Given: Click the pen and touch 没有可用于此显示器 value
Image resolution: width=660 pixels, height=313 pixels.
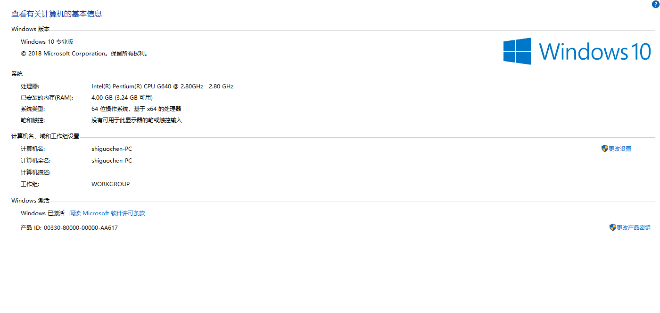Looking at the screenshot, I should pyautogui.click(x=136, y=120).
